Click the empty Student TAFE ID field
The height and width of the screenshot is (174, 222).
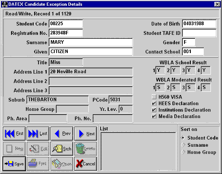point(199,33)
